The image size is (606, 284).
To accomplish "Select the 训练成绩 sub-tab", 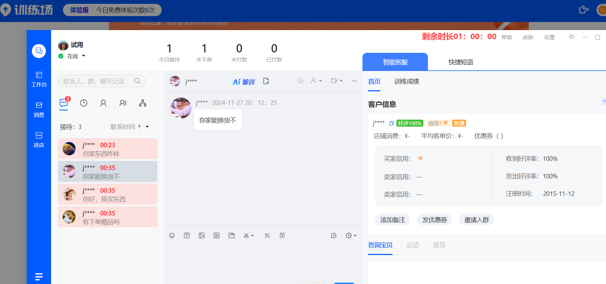I will pyautogui.click(x=407, y=81).
